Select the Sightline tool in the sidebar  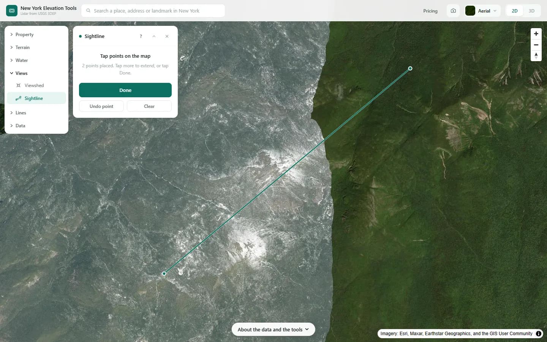[36, 98]
